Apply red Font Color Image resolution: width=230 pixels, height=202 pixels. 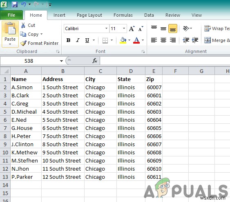point(136,40)
